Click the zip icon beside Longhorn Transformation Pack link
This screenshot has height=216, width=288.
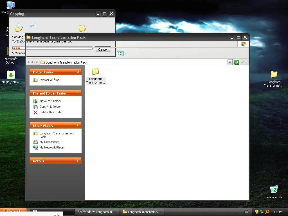pos(35,134)
